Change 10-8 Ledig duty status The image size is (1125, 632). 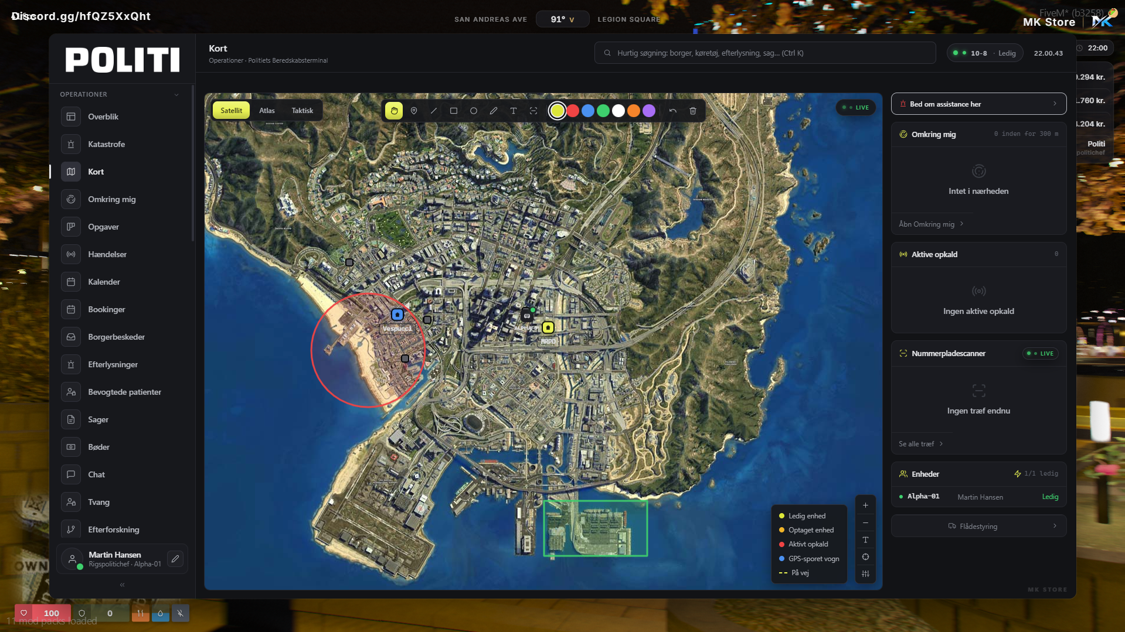(985, 53)
